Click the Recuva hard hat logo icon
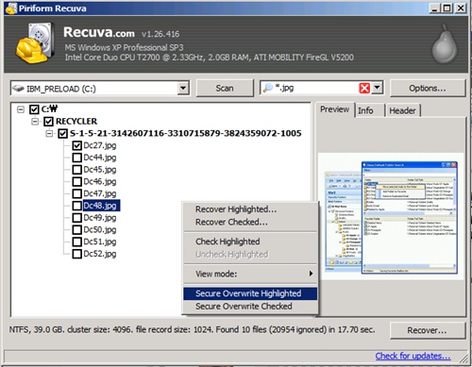The width and height of the screenshot is (472, 367). (35, 42)
